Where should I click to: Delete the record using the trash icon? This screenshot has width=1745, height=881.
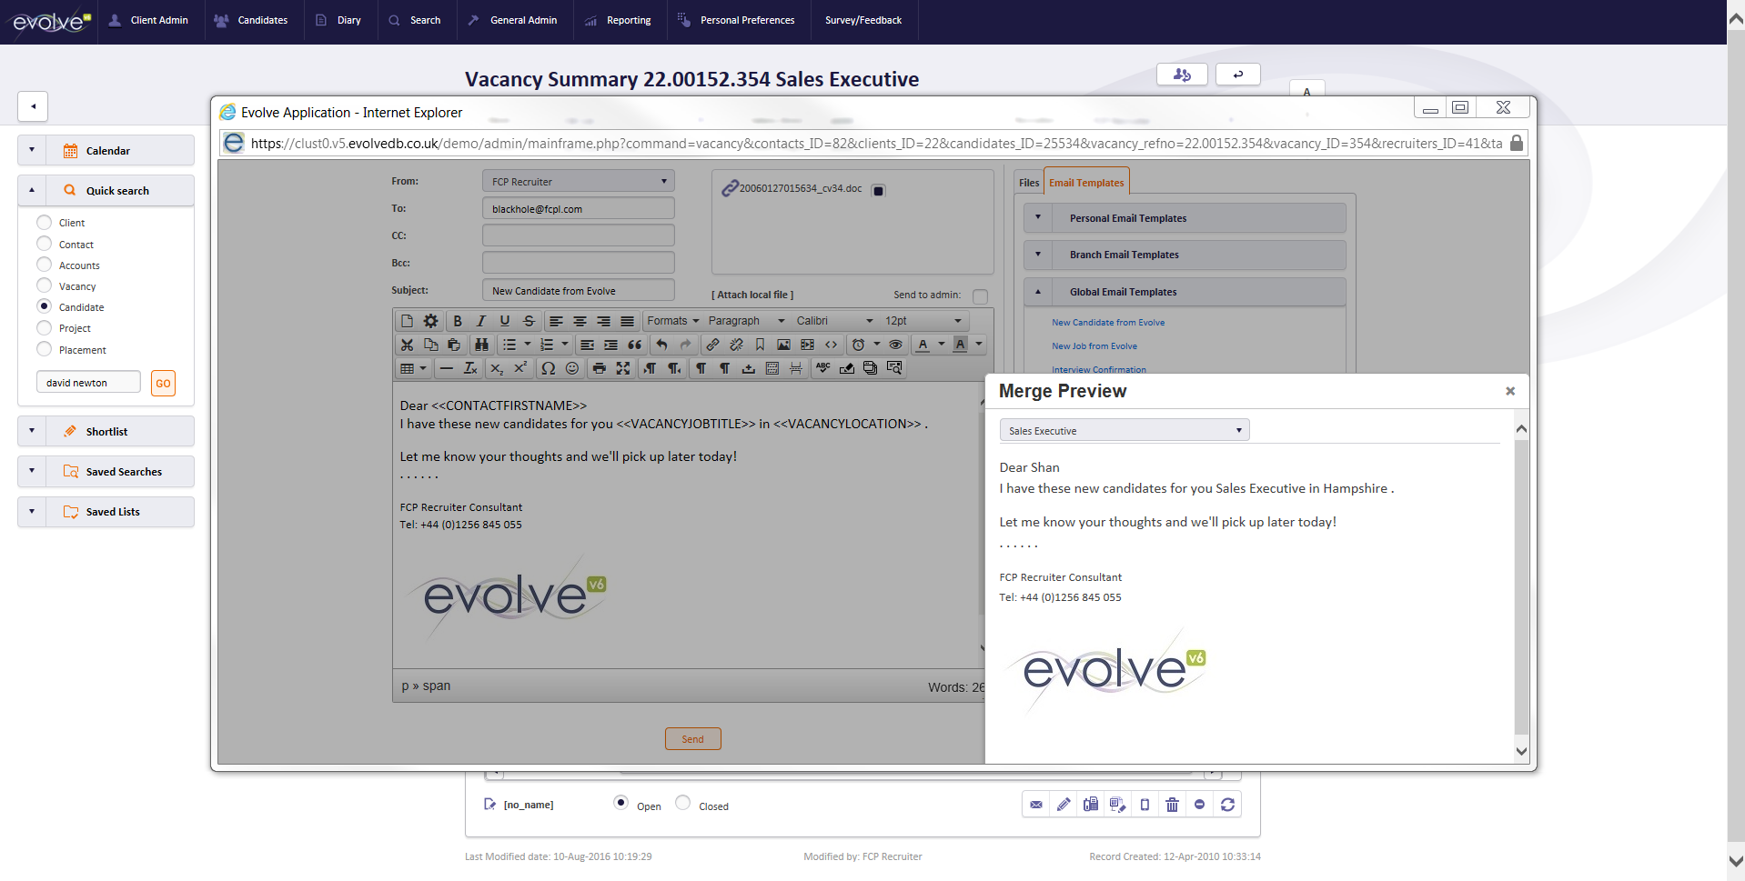point(1172,805)
